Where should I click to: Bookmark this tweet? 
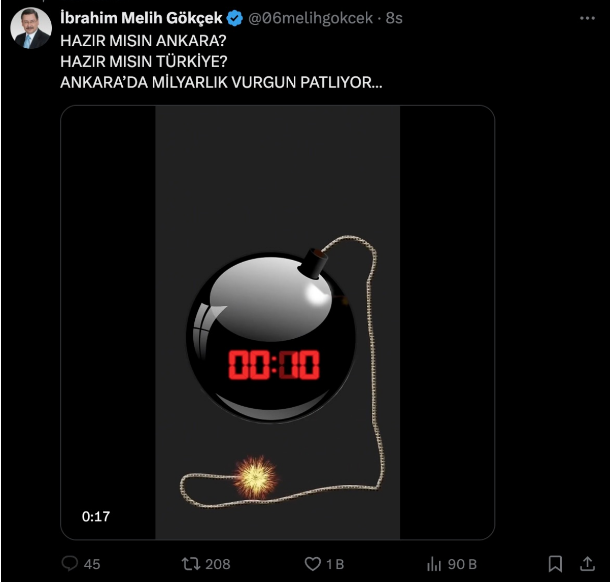555,564
